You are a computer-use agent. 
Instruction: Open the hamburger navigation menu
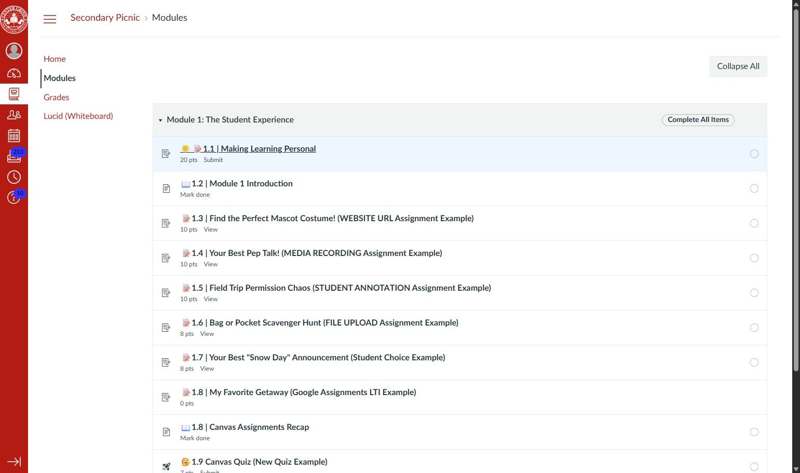(x=50, y=19)
